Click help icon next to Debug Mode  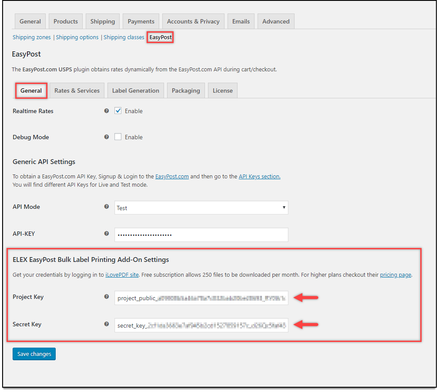click(x=107, y=137)
